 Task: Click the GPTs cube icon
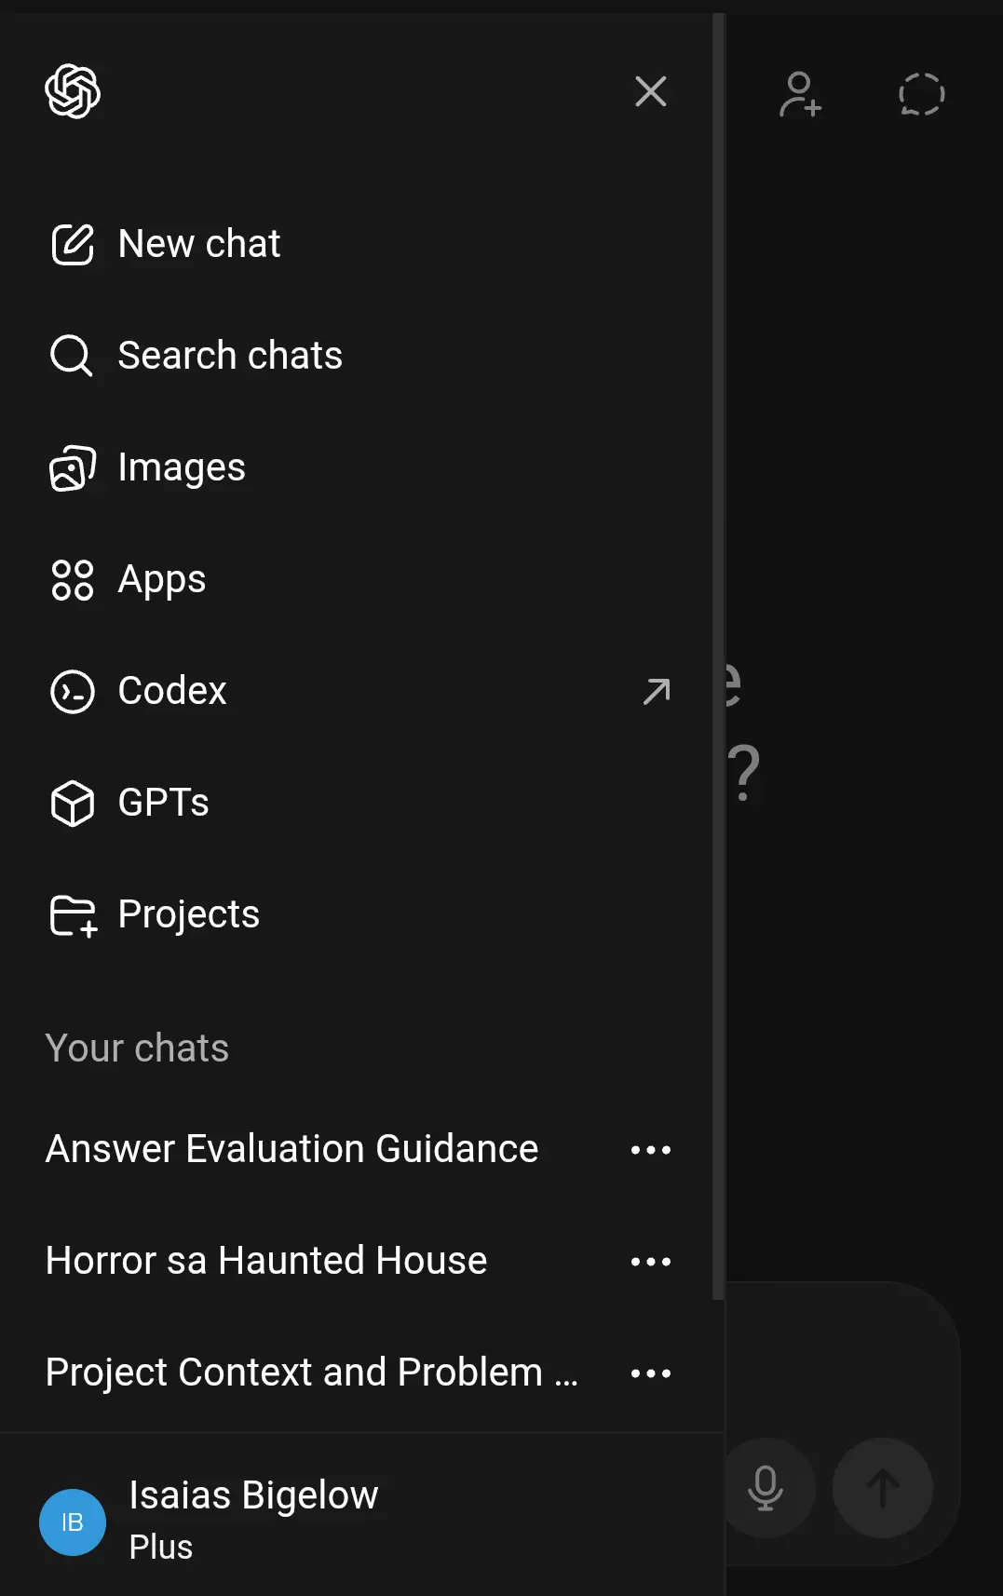(x=73, y=803)
